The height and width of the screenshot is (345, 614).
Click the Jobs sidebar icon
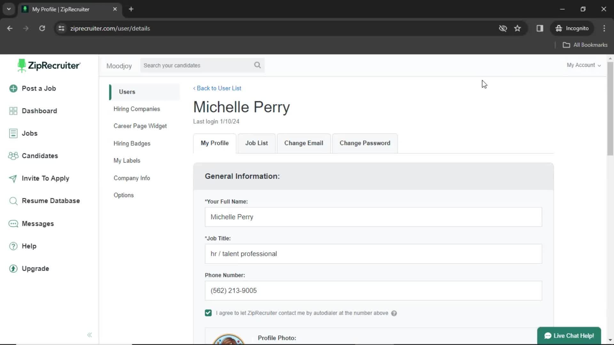point(13,133)
